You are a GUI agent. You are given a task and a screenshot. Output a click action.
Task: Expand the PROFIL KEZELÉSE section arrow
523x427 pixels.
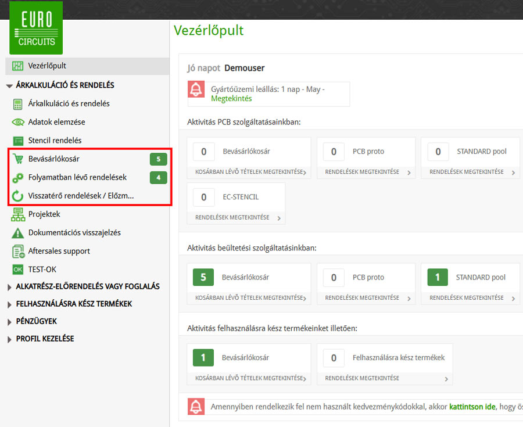pyautogui.click(x=9, y=339)
